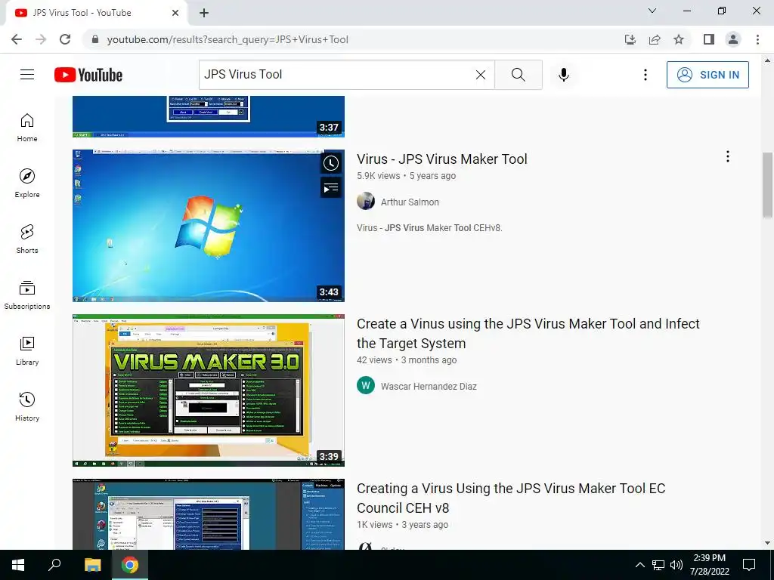Open the Windows Start menu
Screen dimensions: 774x580
[x=18, y=565]
